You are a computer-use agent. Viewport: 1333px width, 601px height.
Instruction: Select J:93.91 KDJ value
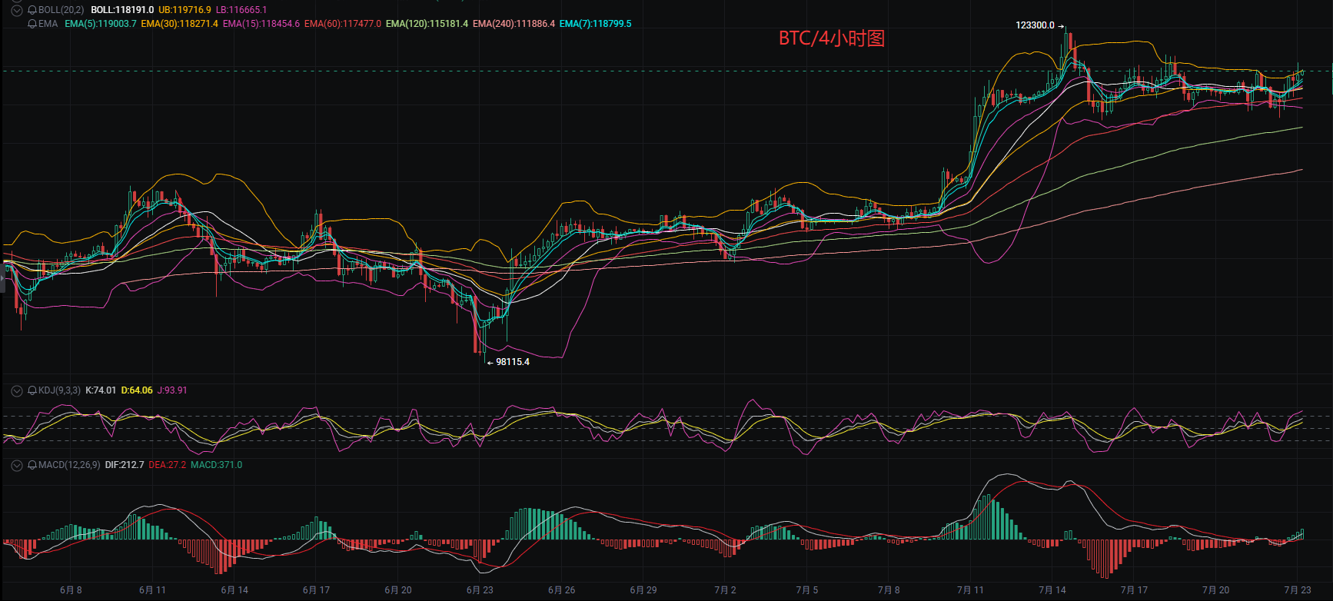172,390
